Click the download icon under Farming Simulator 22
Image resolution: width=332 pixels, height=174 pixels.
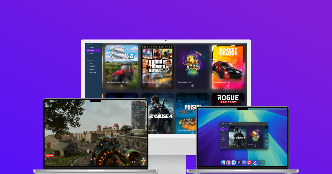click(x=122, y=86)
